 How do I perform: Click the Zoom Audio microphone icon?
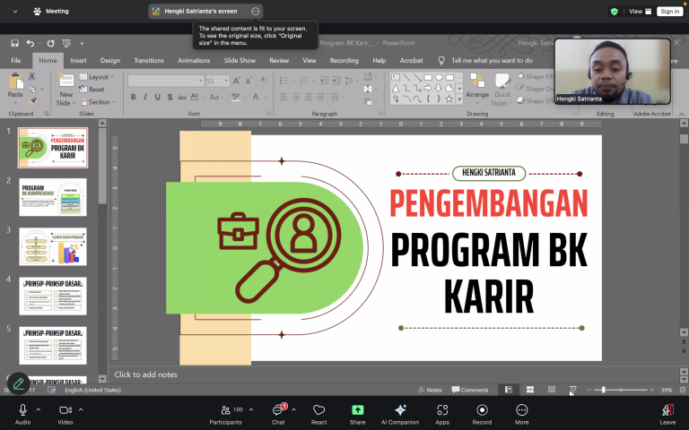(x=22, y=409)
